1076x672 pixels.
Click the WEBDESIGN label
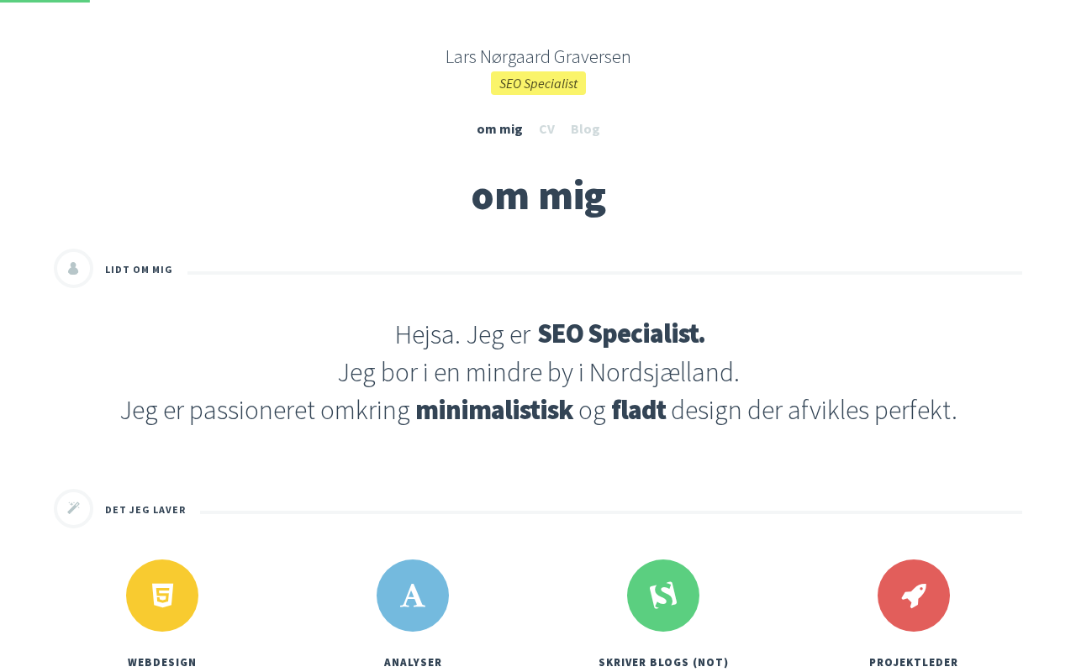[x=162, y=662]
